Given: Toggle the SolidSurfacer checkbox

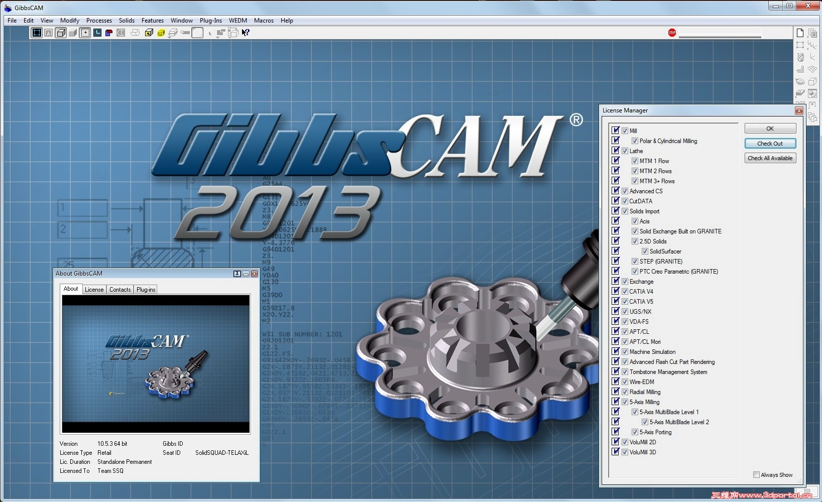Looking at the screenshot, I should pyautogui.click(x=645, y=251).
